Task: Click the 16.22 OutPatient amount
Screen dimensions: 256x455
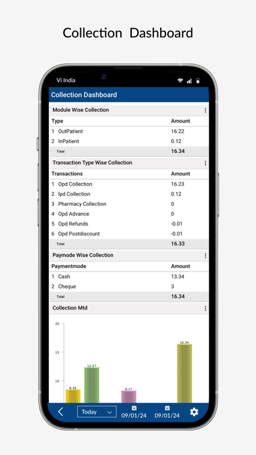Action: [x=178, y=131]
